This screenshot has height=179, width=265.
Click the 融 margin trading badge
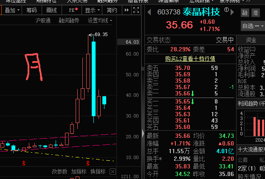tap(245, 13)
